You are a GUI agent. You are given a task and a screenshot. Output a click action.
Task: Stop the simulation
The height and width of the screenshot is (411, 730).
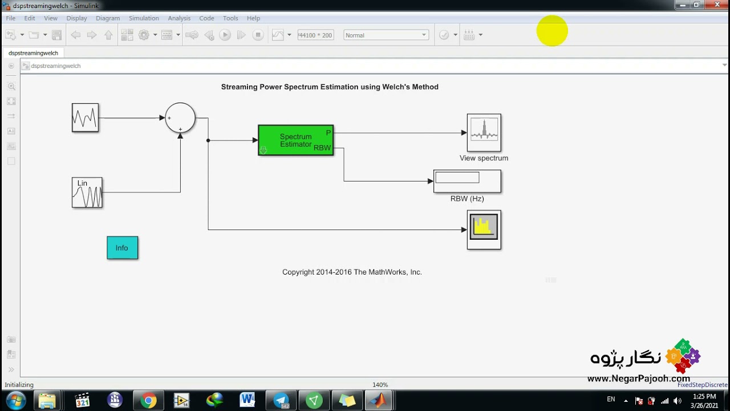(x=258, y=35)
